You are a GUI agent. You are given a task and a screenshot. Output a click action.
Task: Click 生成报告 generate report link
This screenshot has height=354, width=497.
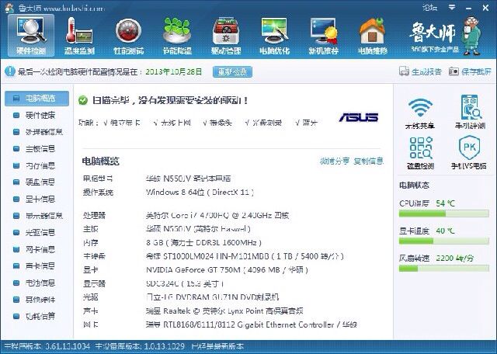pyautogui.click(x=426, y=71)
